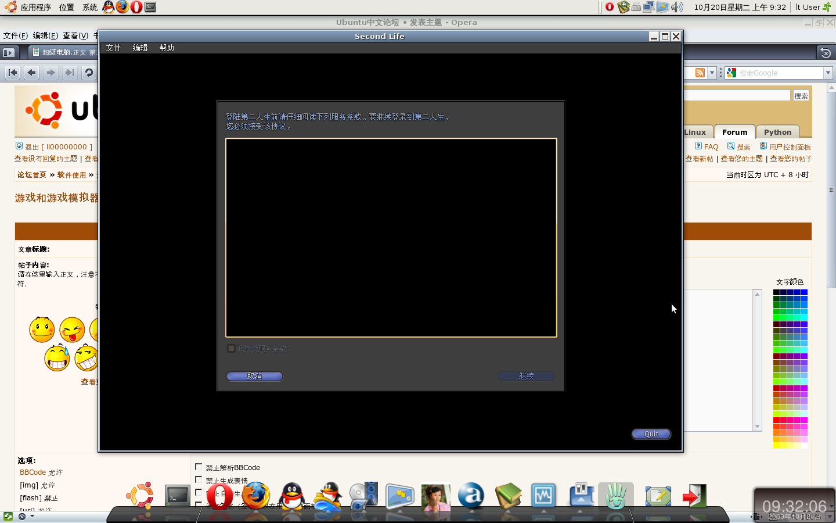This screenshot has height=523, width=836.
Task: Pick the red color swatch in 文字颜色 palette
Action: [x=776, y=420]
